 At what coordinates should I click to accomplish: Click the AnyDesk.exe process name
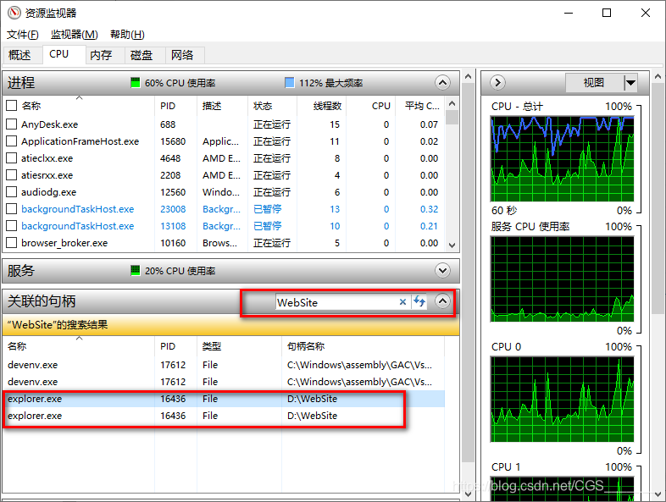[x=50, y=124]
